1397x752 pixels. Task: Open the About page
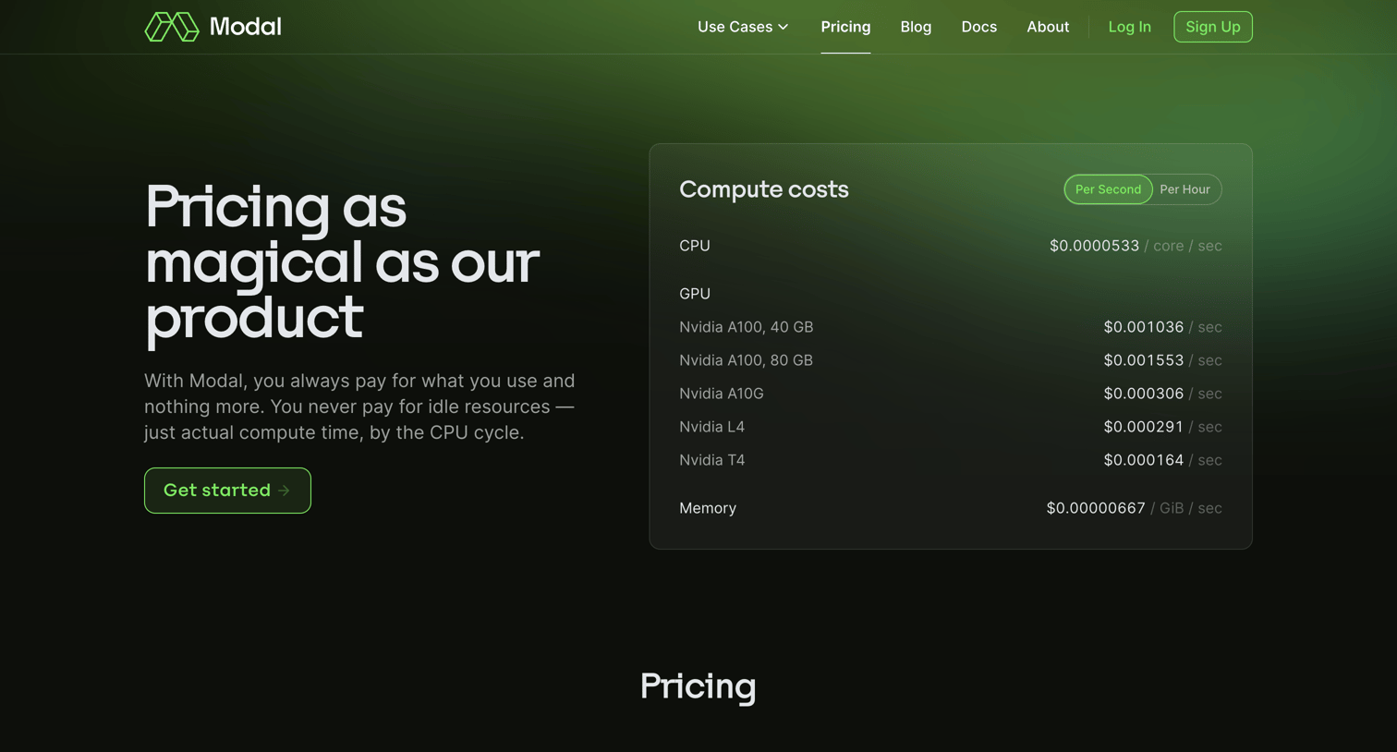pos(1048,27)
